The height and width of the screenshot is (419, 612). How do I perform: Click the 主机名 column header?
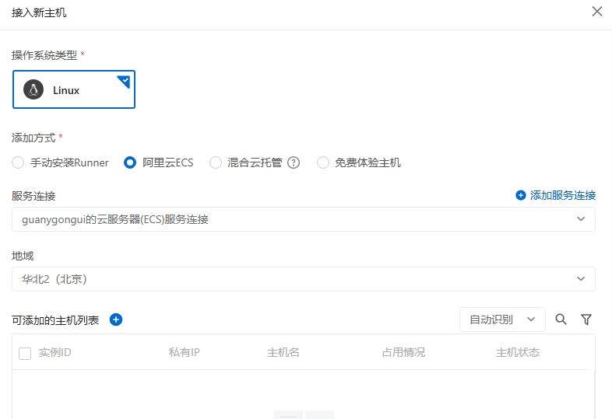pyautogui.click(x=283, y=352)
